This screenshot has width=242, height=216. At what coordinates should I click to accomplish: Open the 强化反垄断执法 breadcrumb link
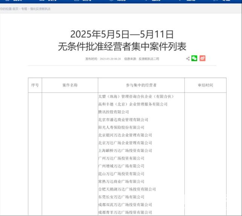pyautogui.click(x=40, y=9)
